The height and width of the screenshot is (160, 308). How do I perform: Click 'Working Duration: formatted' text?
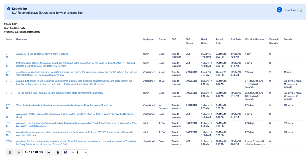click(x=22, y=32)
